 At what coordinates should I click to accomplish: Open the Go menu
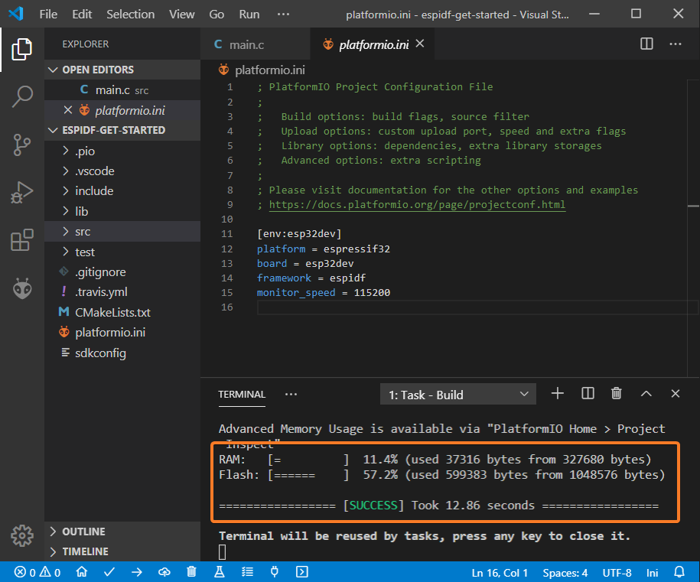[x=217, y=15]
